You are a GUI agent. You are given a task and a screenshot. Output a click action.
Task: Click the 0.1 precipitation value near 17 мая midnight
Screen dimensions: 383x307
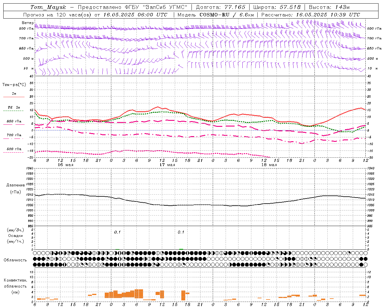click(x=117, y=232)
